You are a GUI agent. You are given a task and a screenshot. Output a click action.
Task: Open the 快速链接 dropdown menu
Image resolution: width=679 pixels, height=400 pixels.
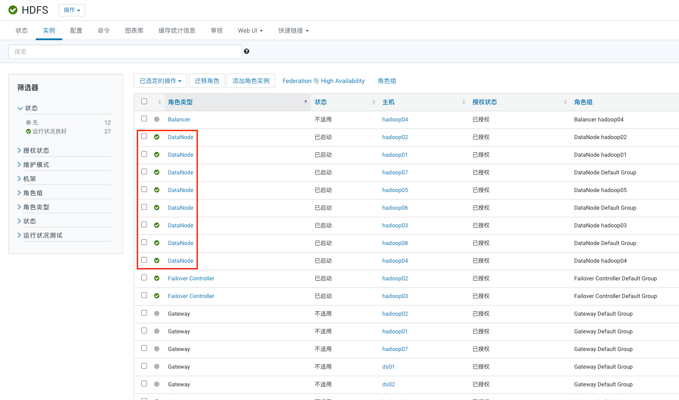(294, 30)
